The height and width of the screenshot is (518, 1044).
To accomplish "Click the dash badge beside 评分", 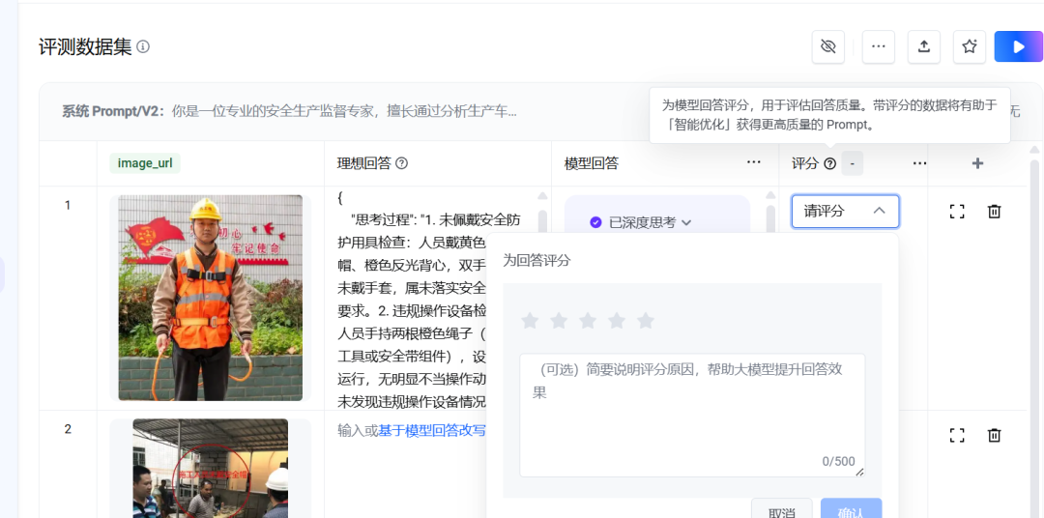I will click(x=853, y=163).
